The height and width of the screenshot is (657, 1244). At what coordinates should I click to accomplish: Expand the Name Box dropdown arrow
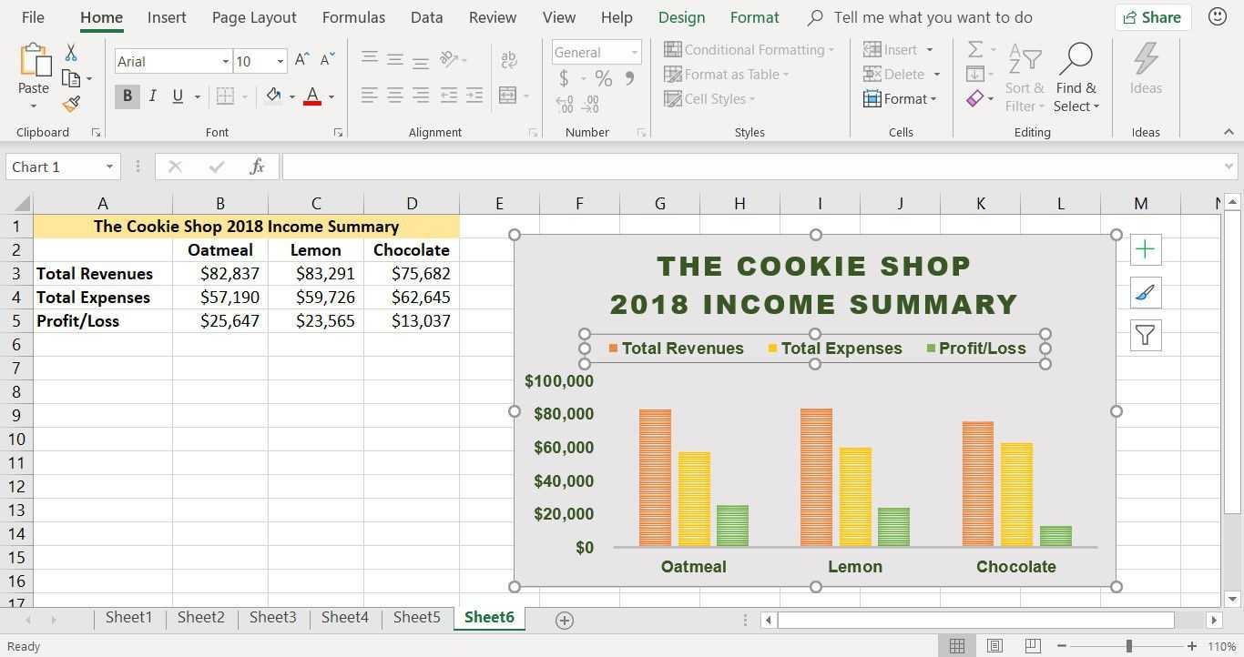[109, 167]
